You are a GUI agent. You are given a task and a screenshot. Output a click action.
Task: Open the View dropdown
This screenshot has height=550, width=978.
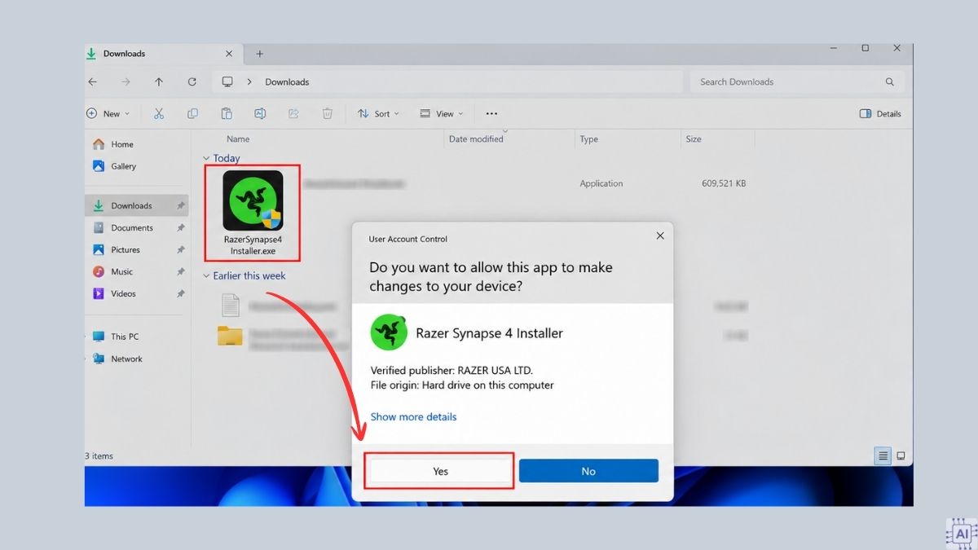point(441,114)
